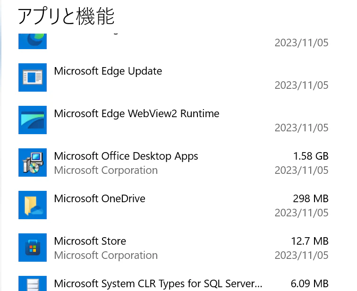Image resolution: width=357 pixels, height=291 pixels.
Task: Click the 1.58 GB size of Office
Action: pyautogui.click(x=311, y=156)
